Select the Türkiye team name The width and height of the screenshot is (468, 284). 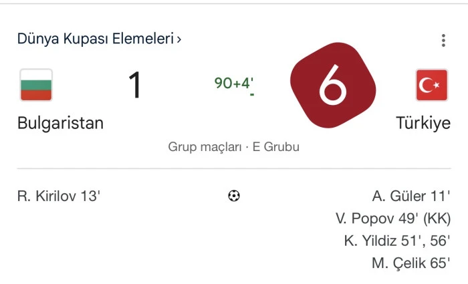423,124
